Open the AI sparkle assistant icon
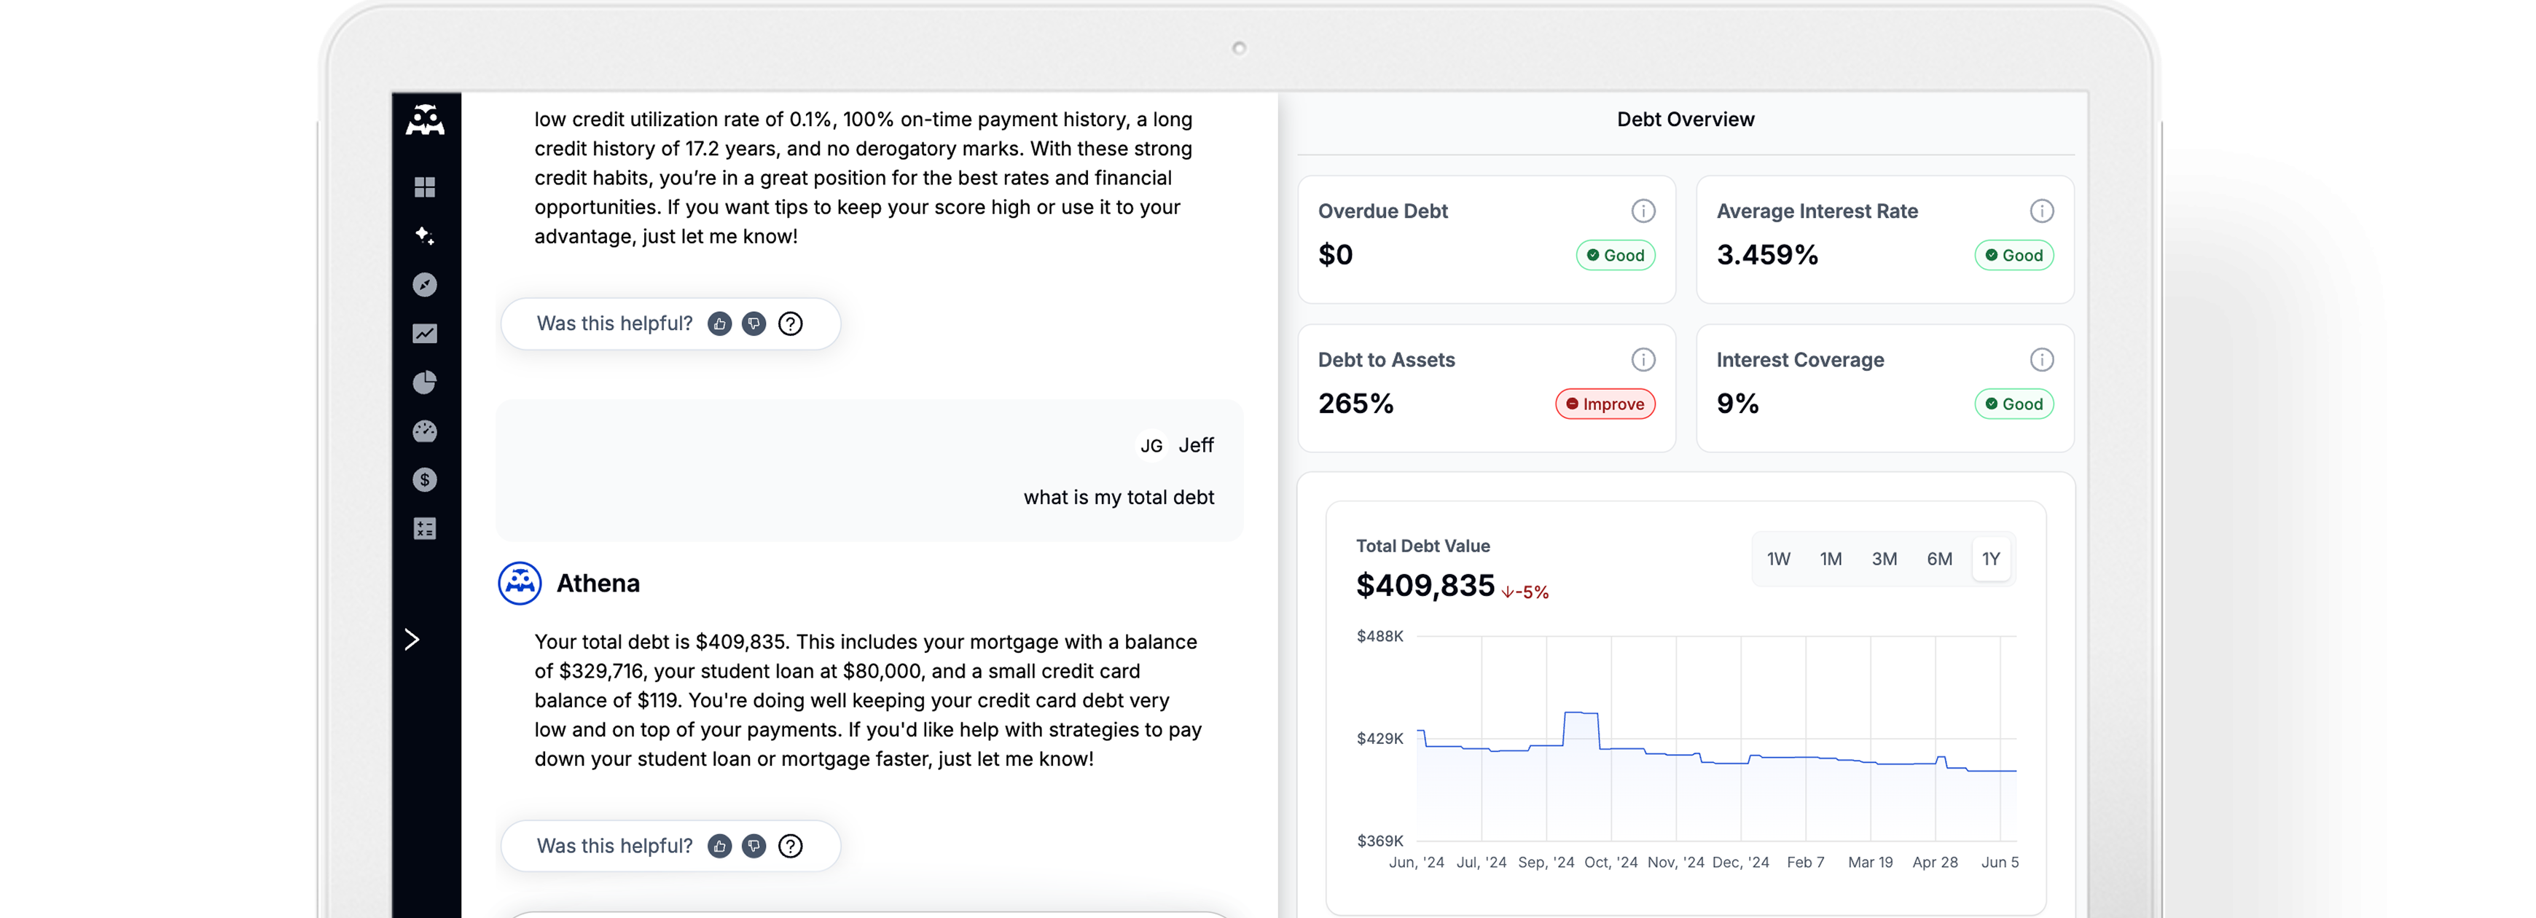The width and height of the screenshot is (2536, 918). (426, 236)
